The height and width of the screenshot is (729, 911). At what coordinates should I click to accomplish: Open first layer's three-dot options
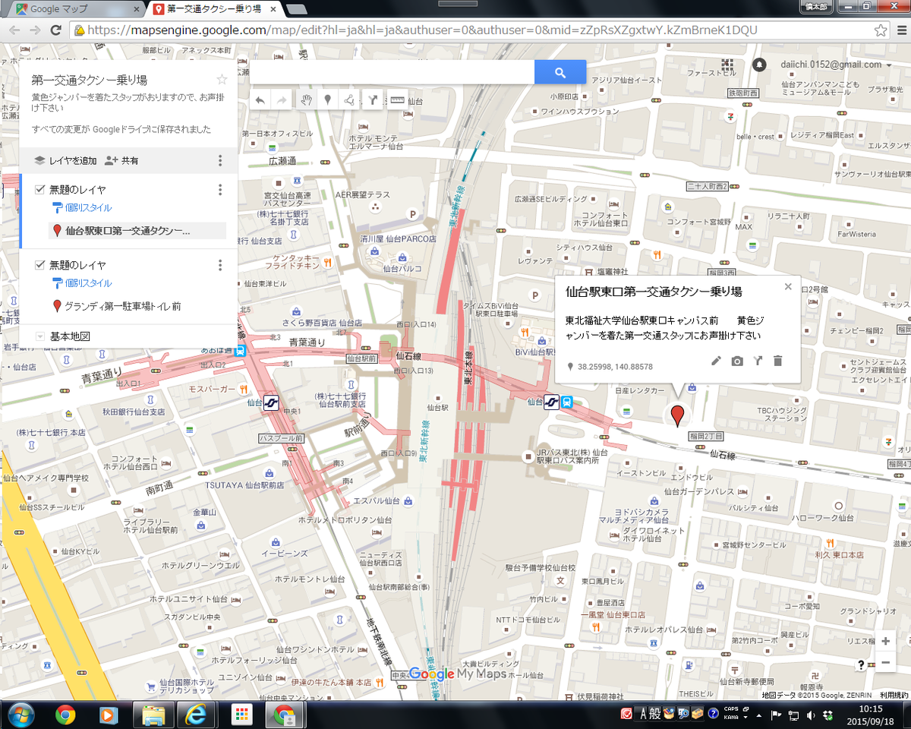pyautogui.click(x=220, y=190)
